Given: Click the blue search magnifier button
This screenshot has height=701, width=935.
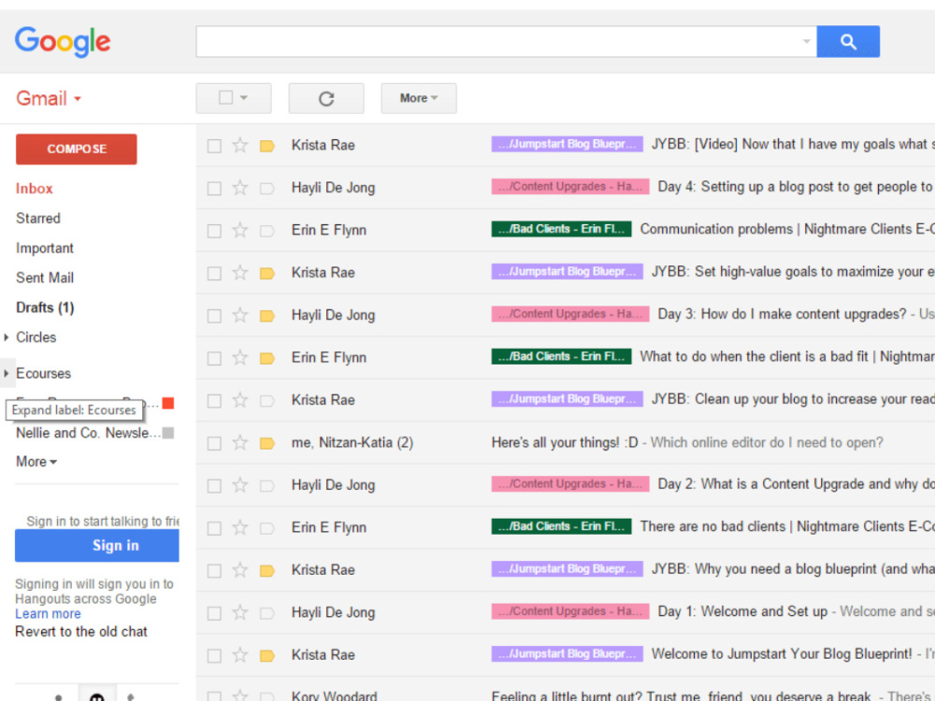Looking at the screenshot, I should point(847,42).
